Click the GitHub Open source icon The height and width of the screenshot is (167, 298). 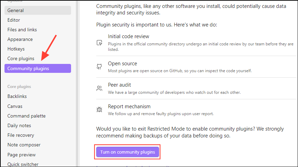click(x=99, y=67)
